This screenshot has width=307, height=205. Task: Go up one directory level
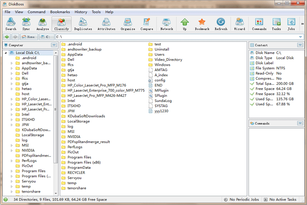[x=185, y=24]
